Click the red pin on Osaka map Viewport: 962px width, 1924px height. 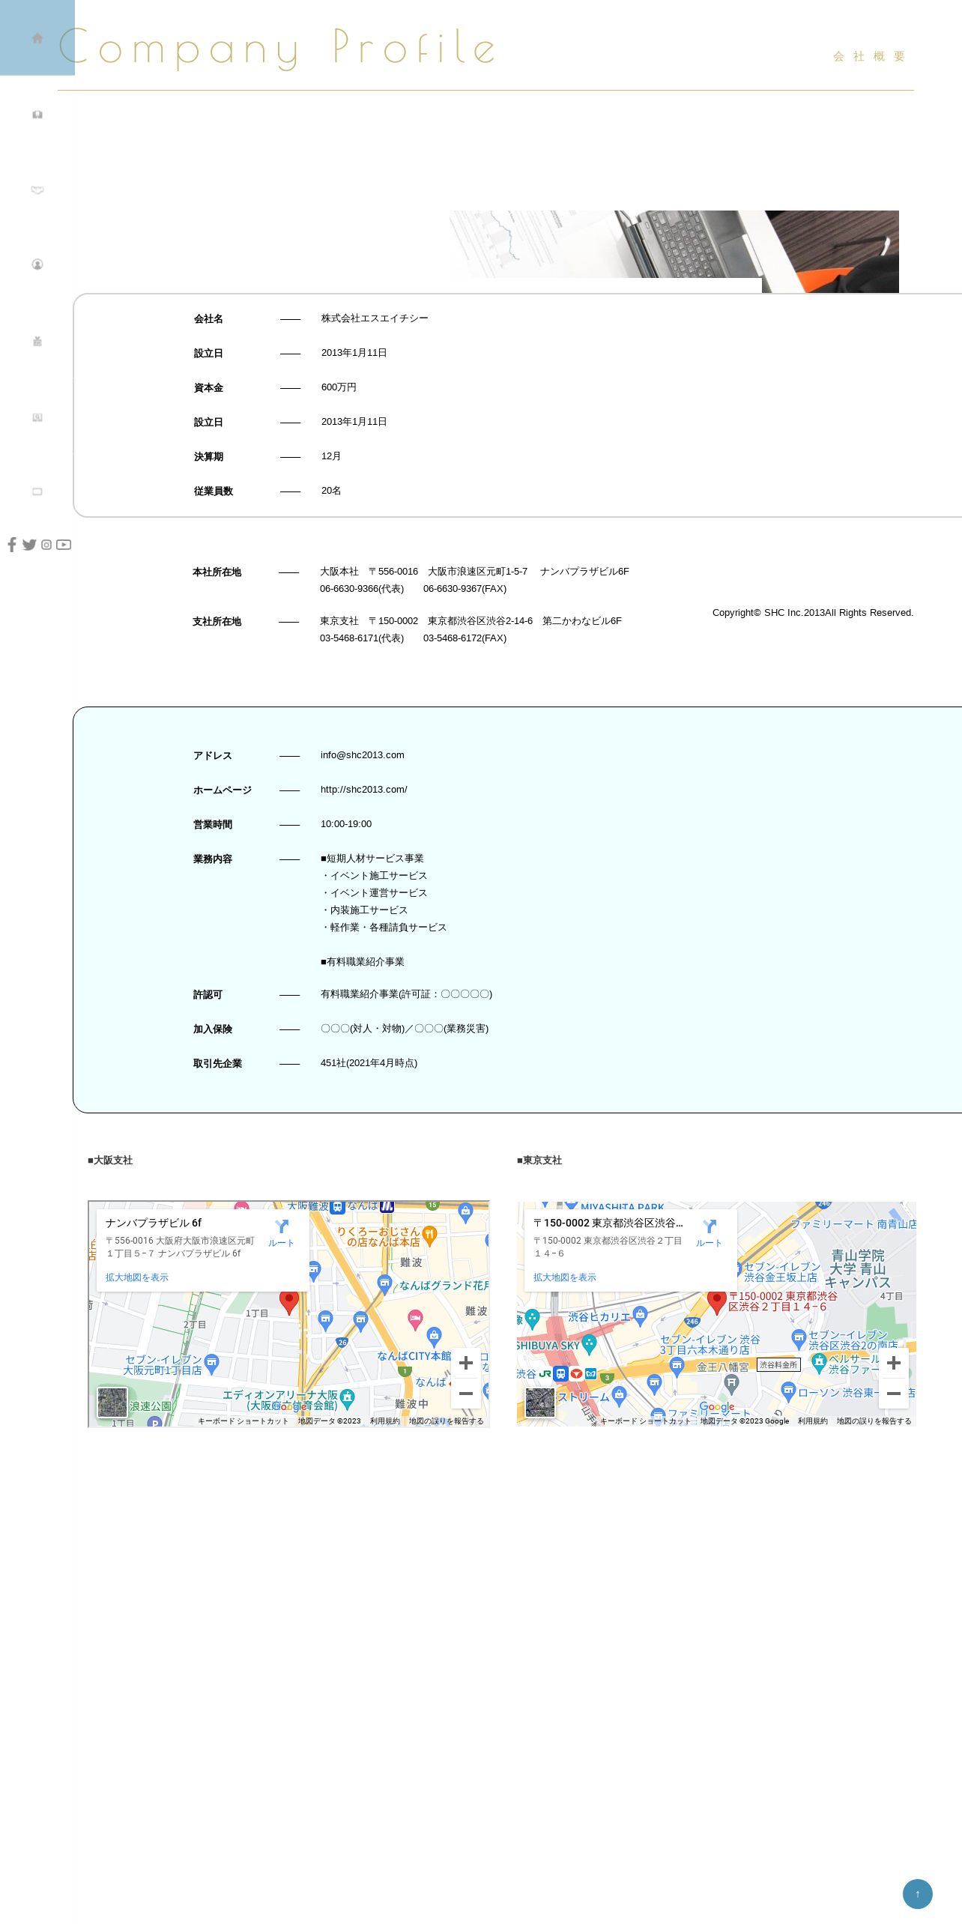click(x=289, y=1303)
